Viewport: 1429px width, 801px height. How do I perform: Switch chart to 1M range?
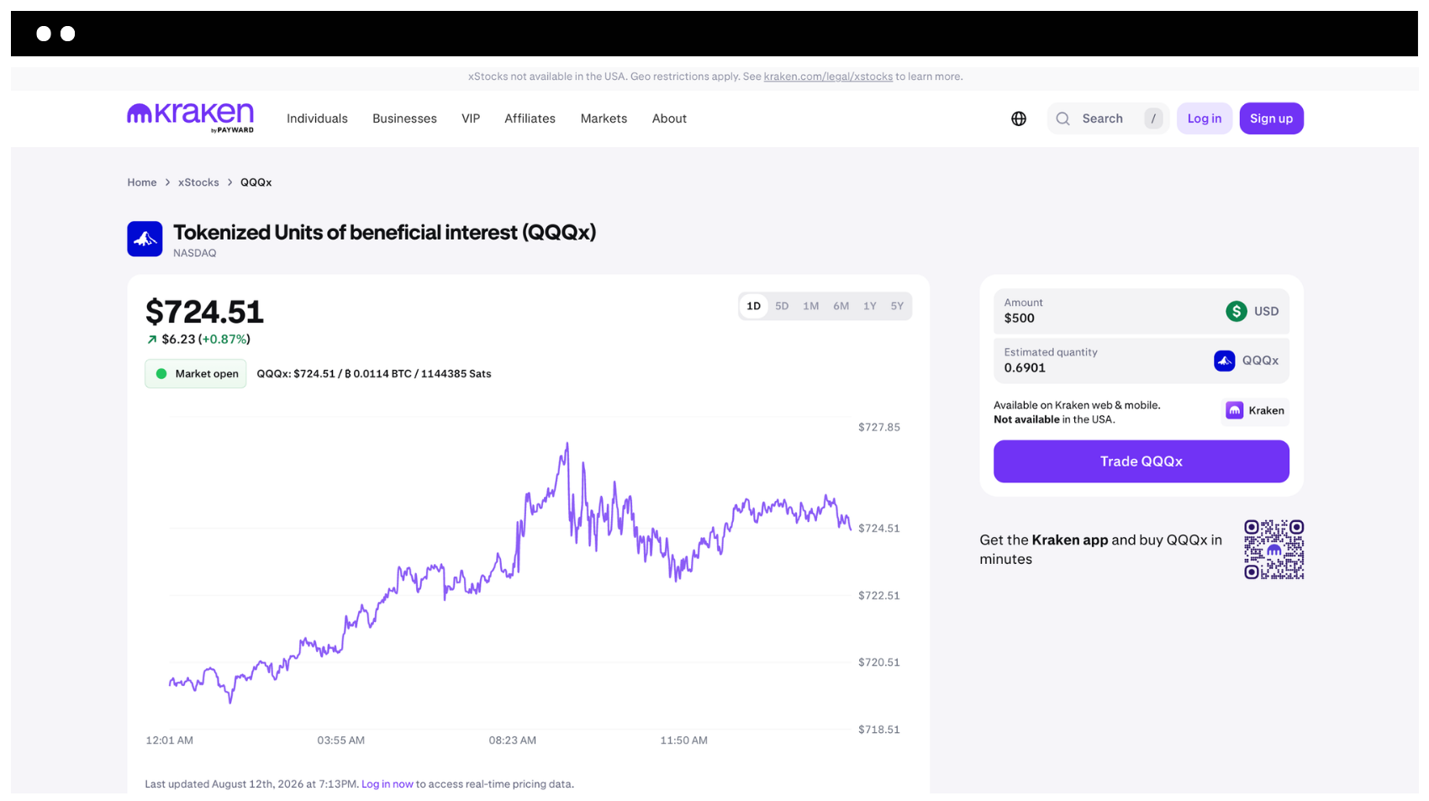pyautogui.click(x=810, y=306)
